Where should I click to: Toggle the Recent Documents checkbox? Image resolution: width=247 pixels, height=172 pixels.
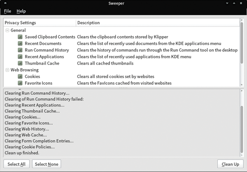[x=20, y=44]
